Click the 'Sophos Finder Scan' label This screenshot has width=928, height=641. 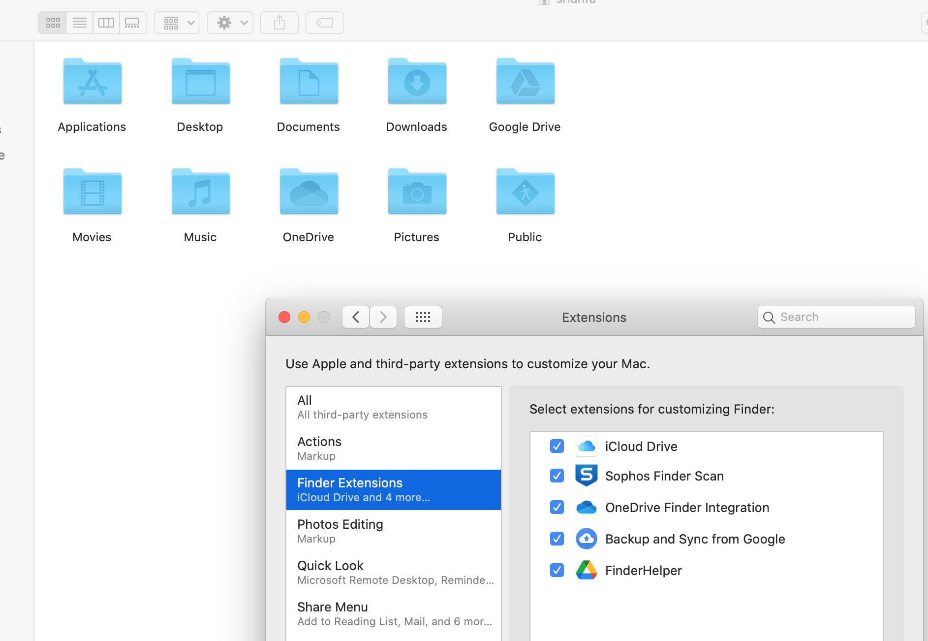pyautogui.click(x=664, y=476)
